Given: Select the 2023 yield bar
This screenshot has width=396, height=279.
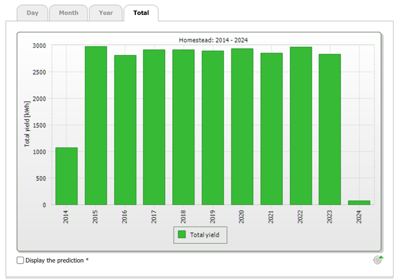Looking at the screenshot, I should [x=330, y=130].
